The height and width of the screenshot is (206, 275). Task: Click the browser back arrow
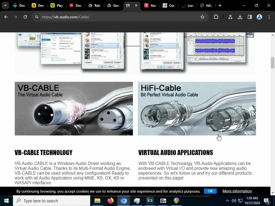6,17
